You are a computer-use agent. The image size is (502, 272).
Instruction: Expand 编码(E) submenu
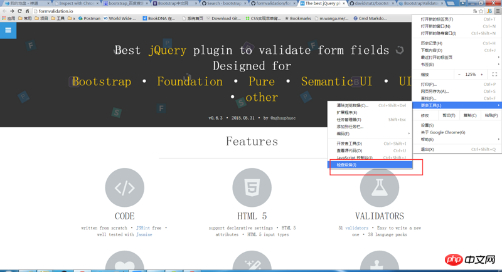370,133
